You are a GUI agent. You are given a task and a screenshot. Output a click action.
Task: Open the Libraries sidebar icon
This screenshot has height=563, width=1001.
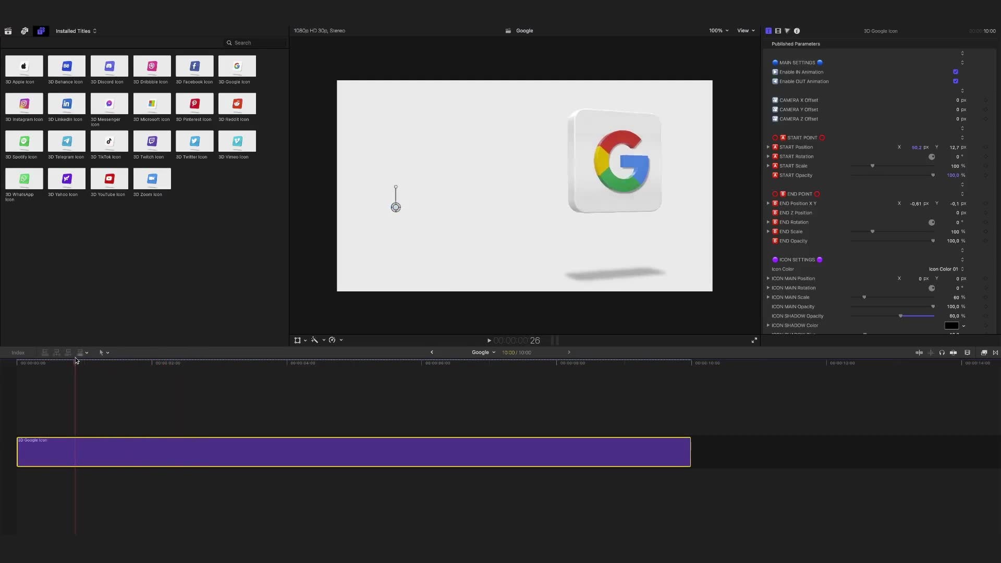point(8,31)
